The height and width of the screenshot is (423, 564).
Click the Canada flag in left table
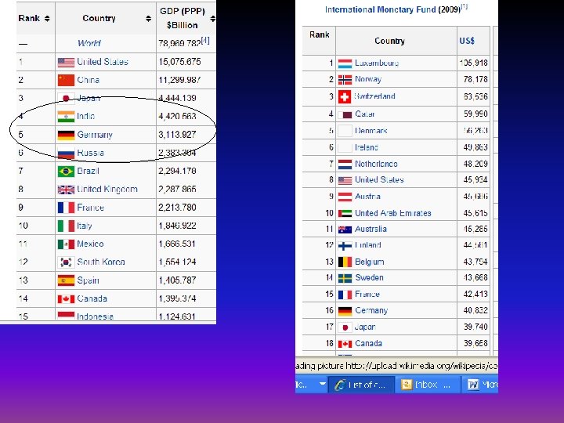click(x=66, y=299)
